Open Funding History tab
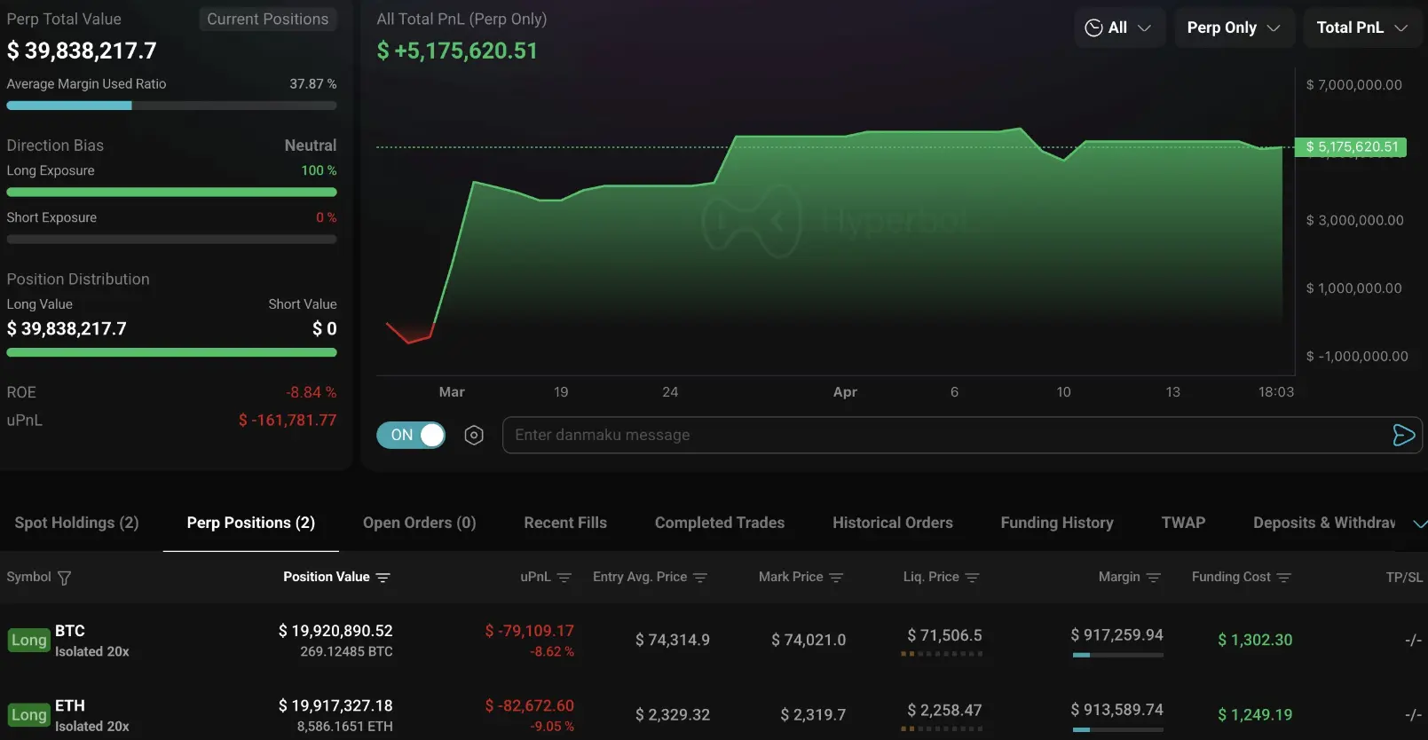The height and width of the screenshot is (740, 1428). coord(1057,523)
